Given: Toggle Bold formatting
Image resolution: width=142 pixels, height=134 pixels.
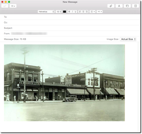Looking at the screenshot, I should 69,12.
